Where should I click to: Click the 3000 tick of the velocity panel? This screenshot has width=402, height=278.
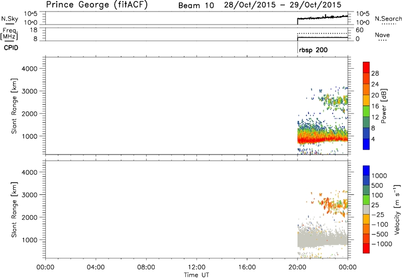point(30,195)
